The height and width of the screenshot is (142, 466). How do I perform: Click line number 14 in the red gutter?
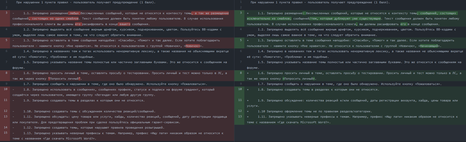pos(6,127)
